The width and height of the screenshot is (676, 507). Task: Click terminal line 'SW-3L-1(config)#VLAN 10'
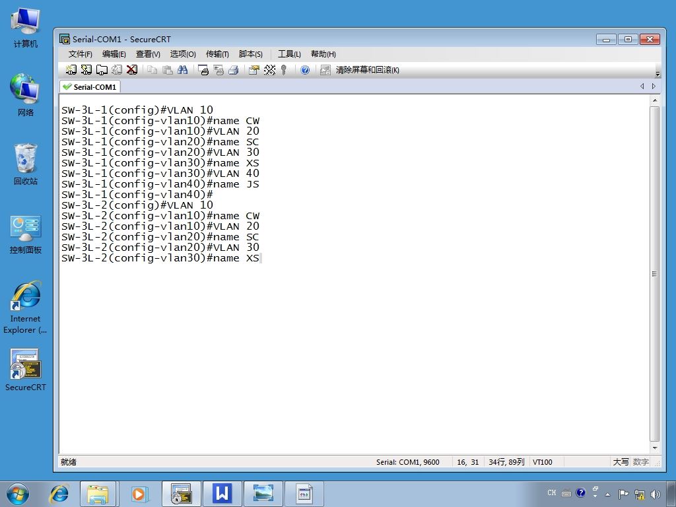click(137, 110)
